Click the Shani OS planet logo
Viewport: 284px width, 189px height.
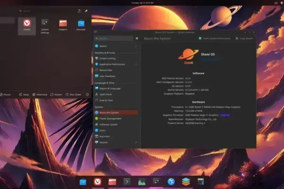coord(188,56)
